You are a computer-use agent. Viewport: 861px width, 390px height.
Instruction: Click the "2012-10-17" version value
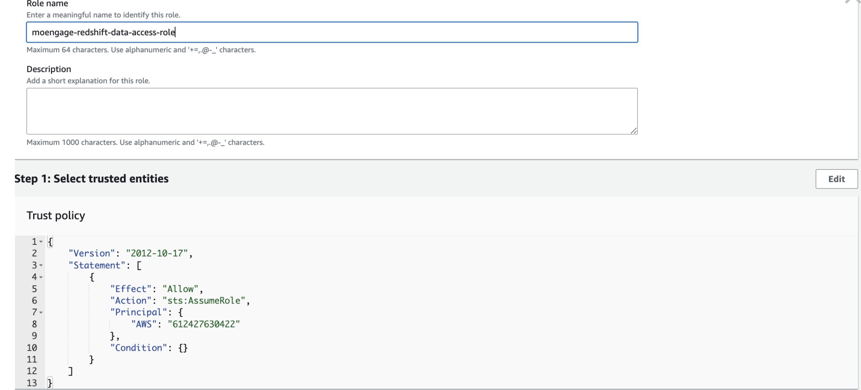pyautogui.click(x=157, y=254)
